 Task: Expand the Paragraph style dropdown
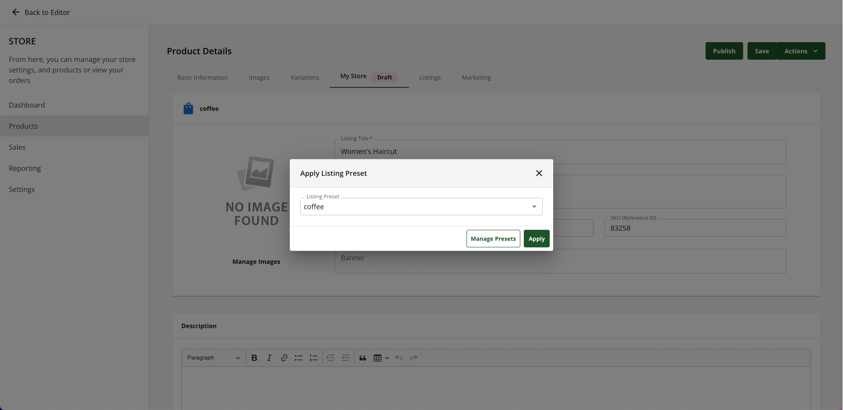coord(213,358)
